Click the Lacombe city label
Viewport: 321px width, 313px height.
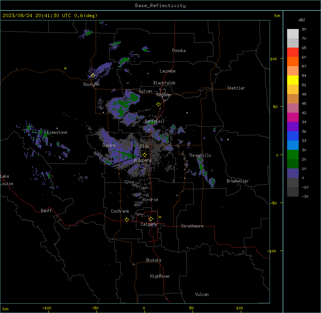point(168,71)
